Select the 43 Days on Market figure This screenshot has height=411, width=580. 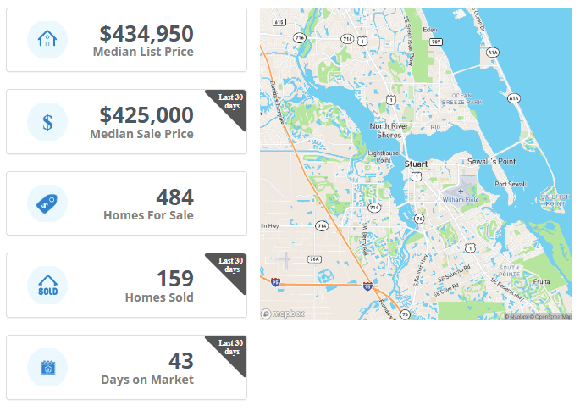click(x=180, y=361)
